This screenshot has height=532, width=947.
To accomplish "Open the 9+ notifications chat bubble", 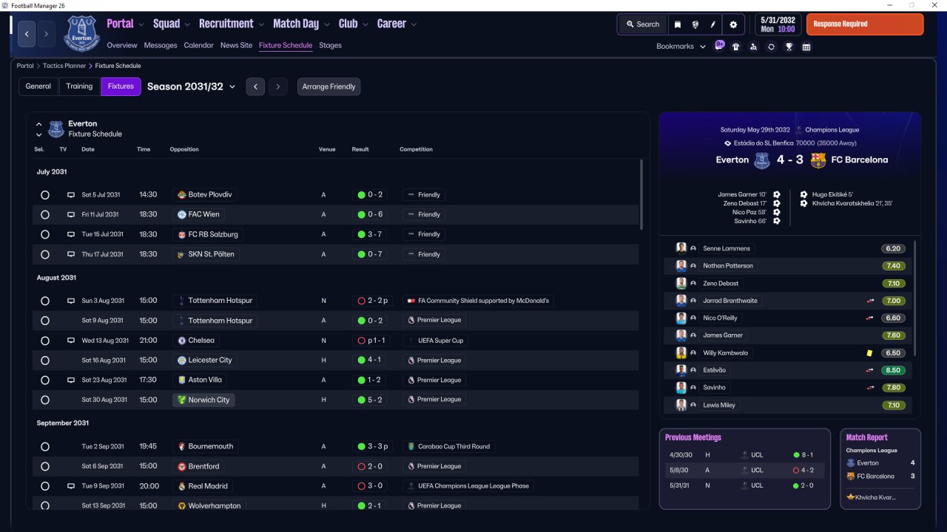I will click(x=719, y=46).
